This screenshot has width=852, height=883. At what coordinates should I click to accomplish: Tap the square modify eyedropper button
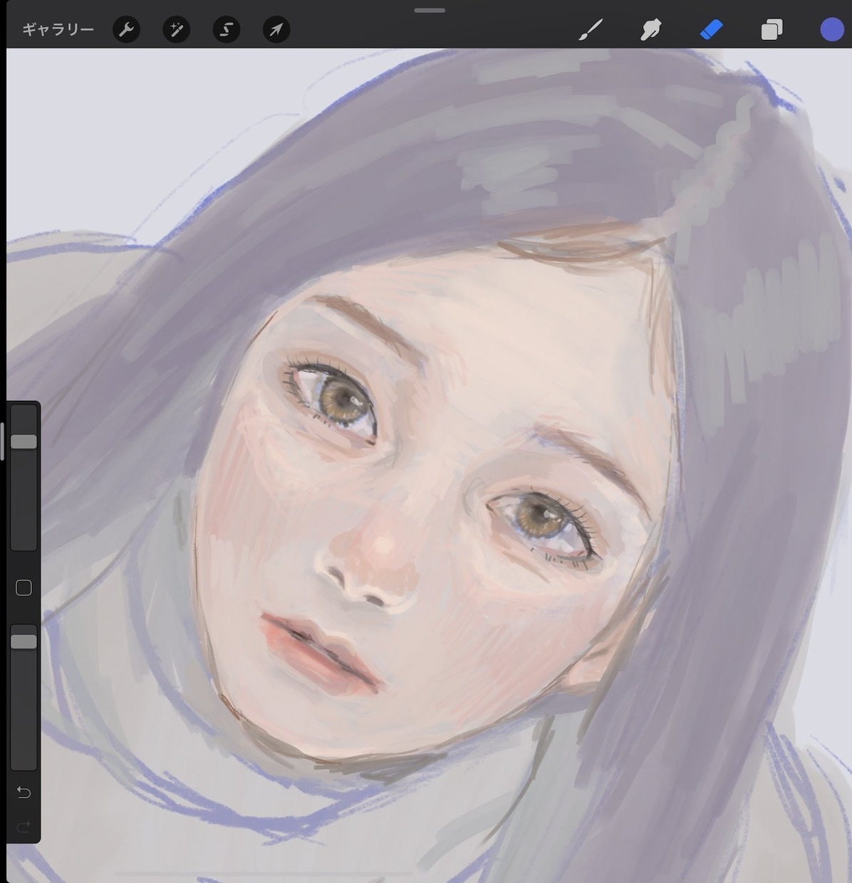tap(24, 587)
